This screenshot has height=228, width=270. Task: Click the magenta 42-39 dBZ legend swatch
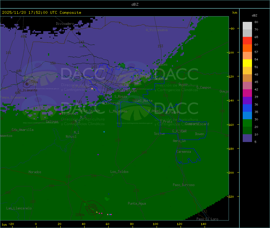click(247, 93)
